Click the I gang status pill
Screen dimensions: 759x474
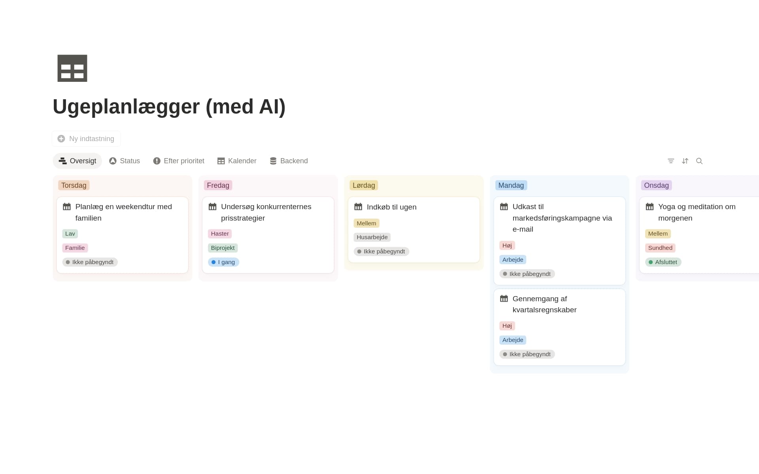(x=224, y=262)
